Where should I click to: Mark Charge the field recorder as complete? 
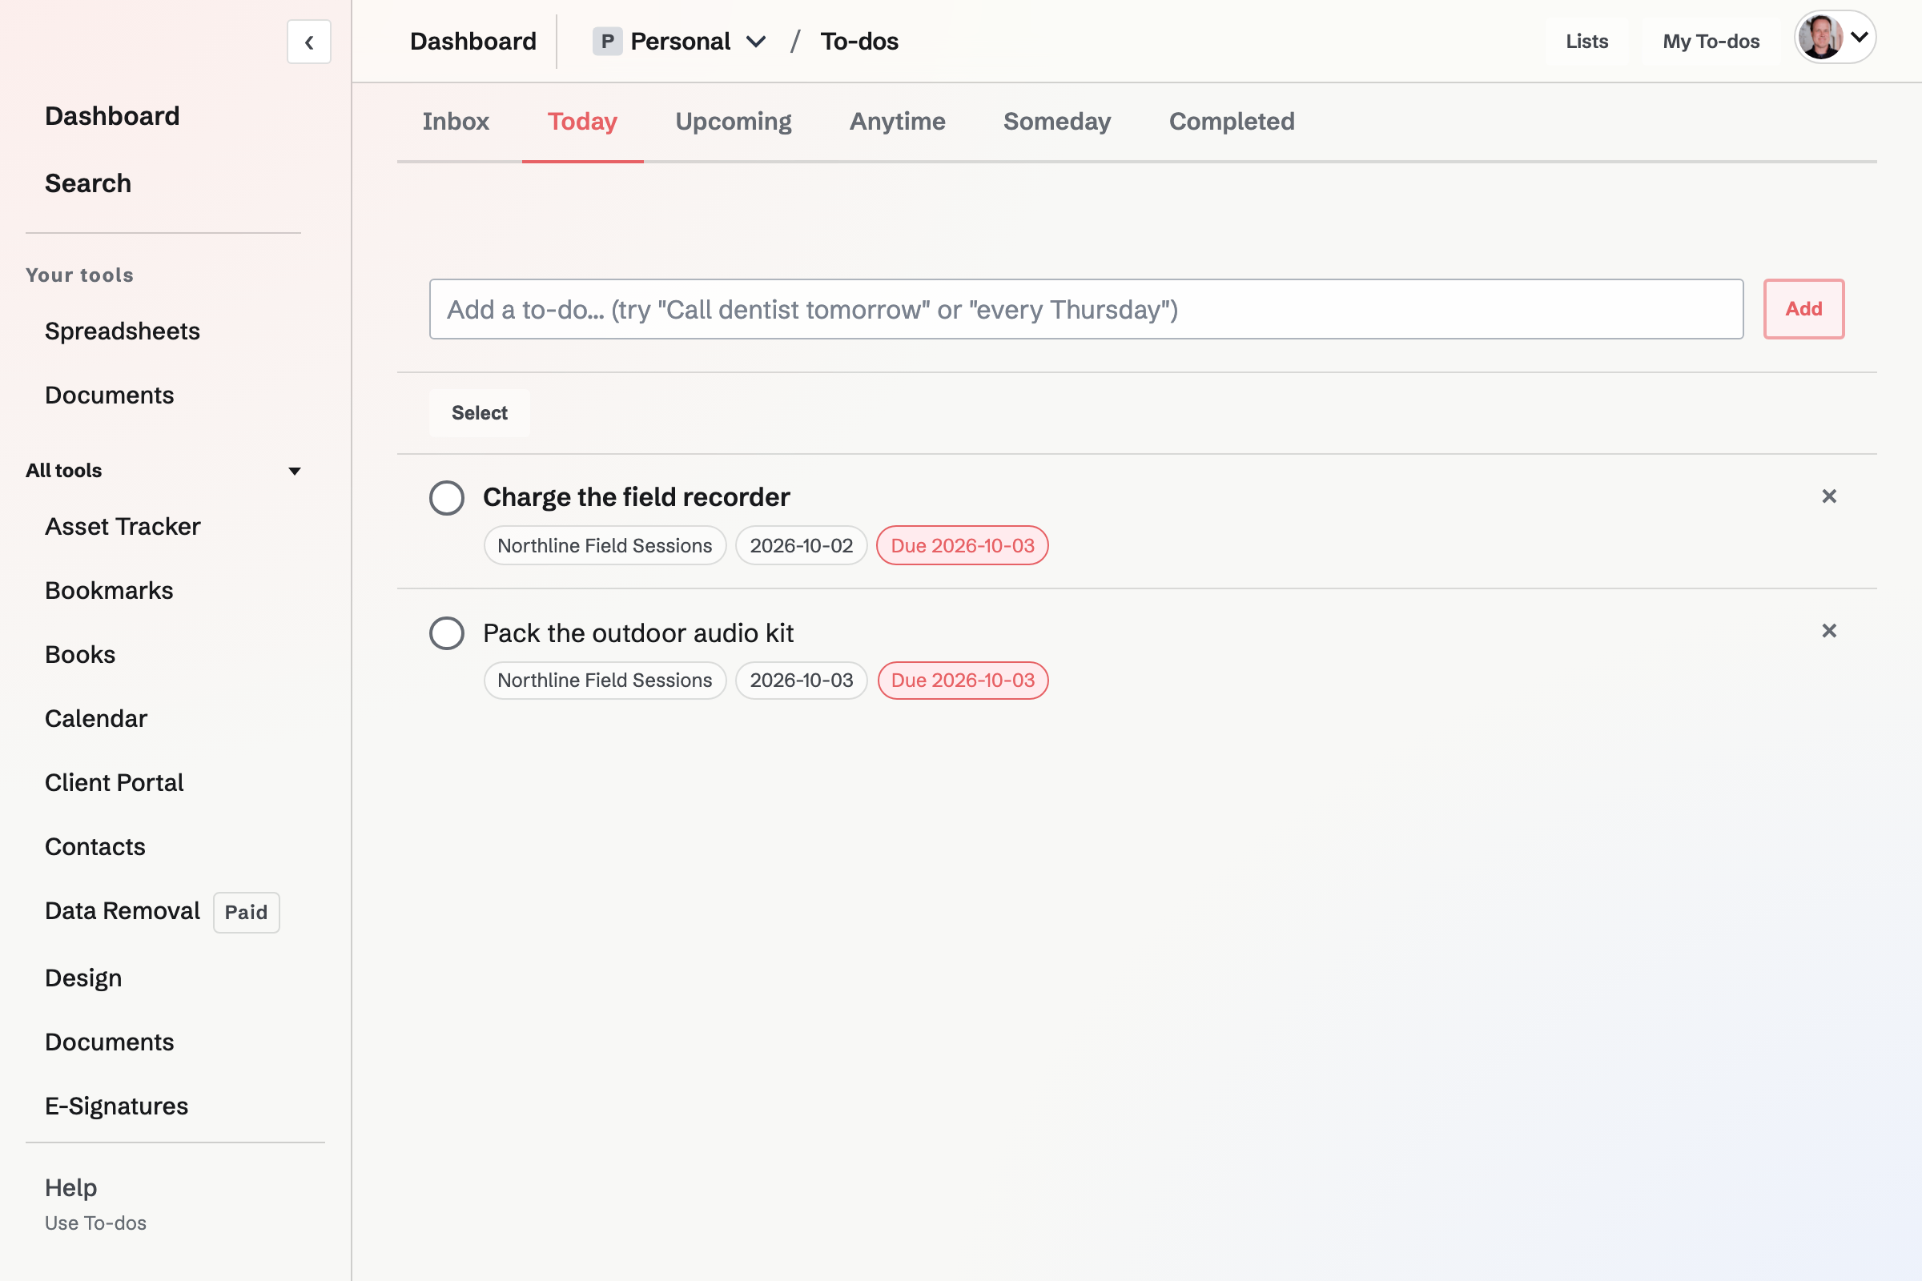[447, 497]
